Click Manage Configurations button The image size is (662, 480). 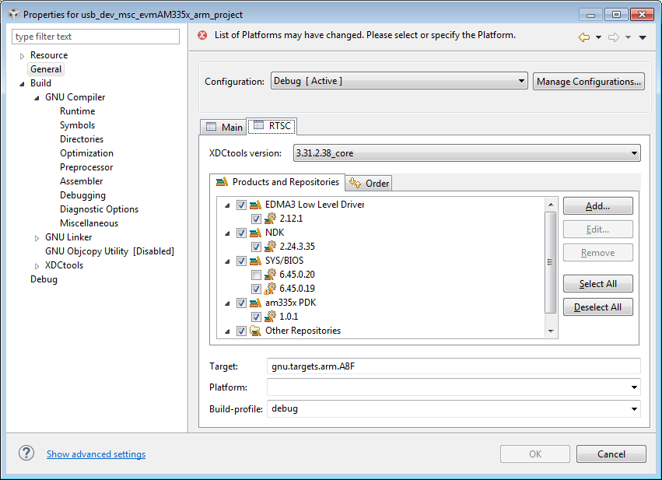click(x=589, y=81)
